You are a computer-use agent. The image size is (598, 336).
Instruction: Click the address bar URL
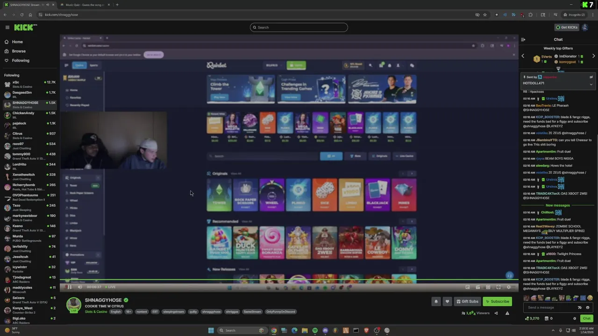click(x=61, y=15)
